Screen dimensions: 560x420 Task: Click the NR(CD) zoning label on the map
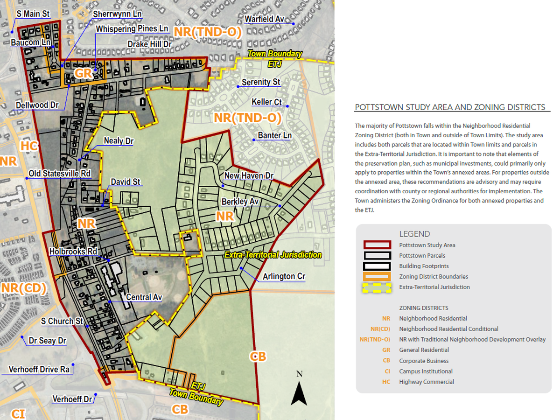point(23,287)
